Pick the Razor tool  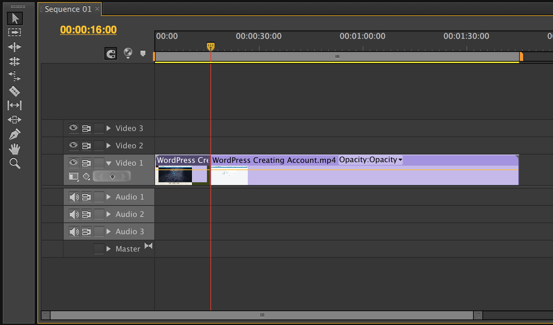[x=15, y=91]
